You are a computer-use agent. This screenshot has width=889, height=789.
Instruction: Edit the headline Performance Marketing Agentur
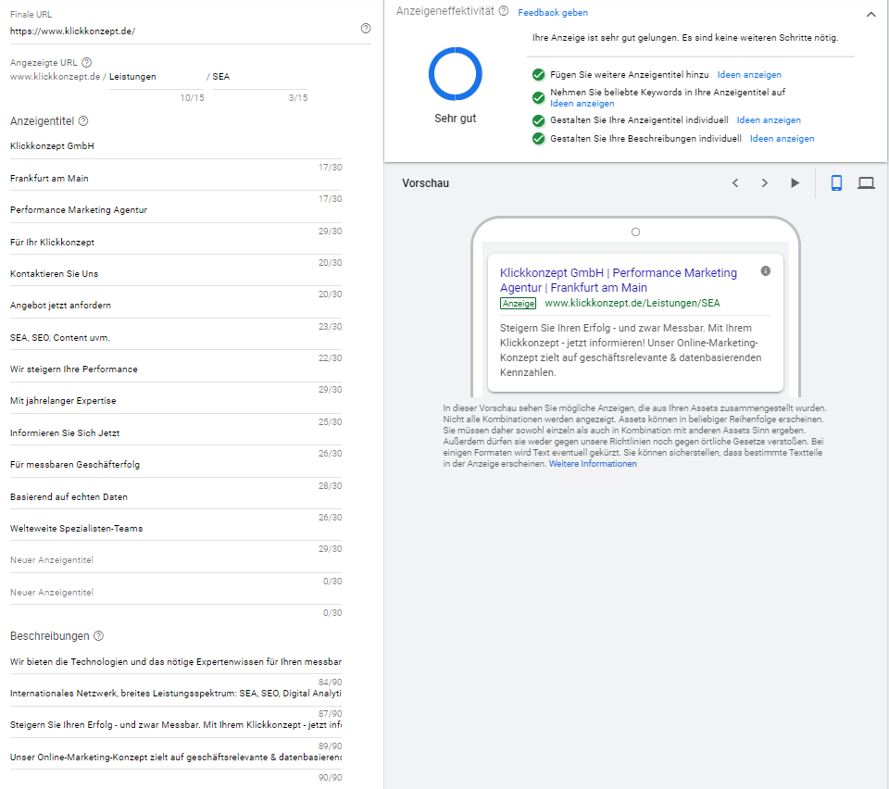click(x=176, y=210)
